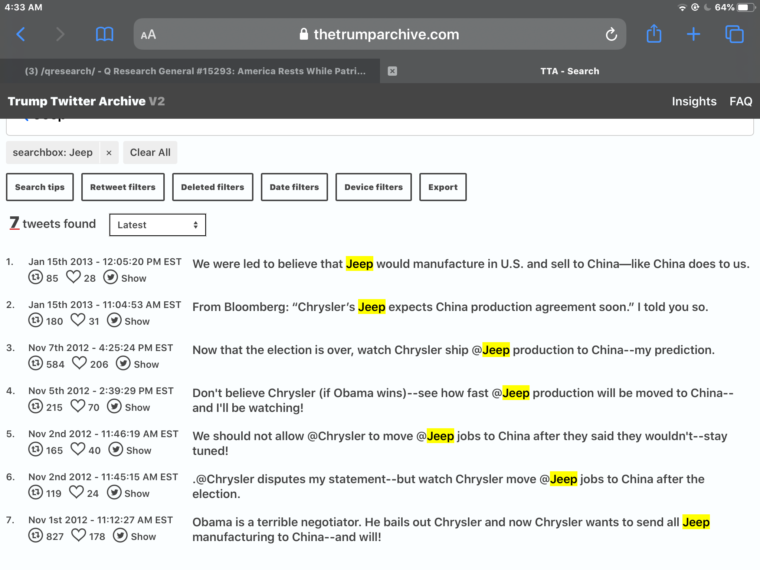Click heart icon on Nov 5th 2012 tweet

point(78,406)
